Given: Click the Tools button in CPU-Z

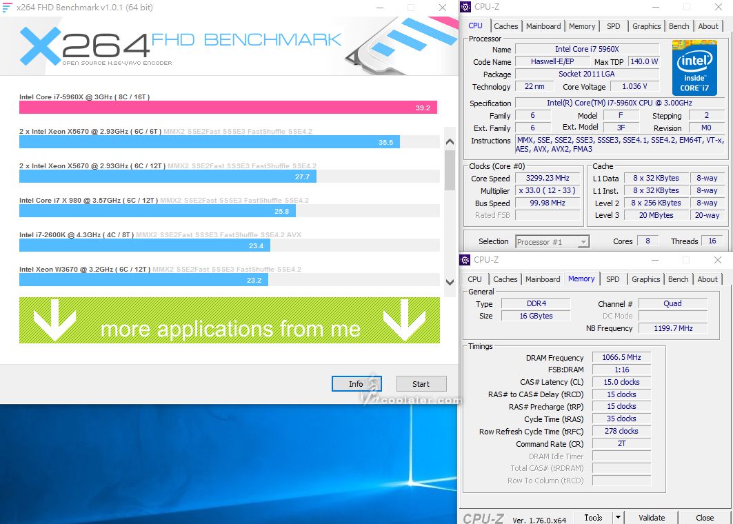Looking at the screenshot, I should click(593, 517).
